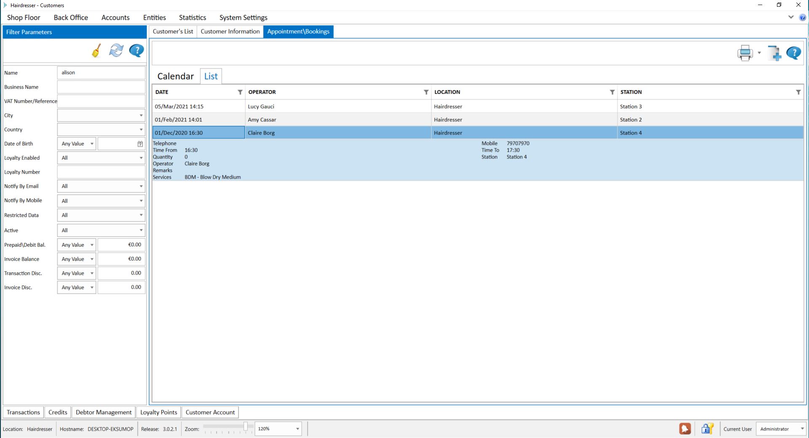Screen dimensions: 809x438
Task: Open help icon in appointments toolbar
Action: coord(794,53)
